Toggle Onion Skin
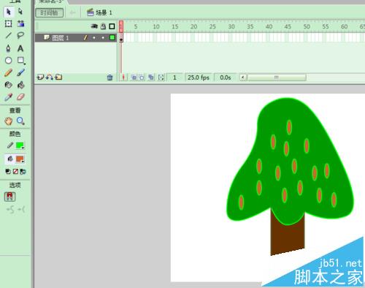 [x=134, y=77]
